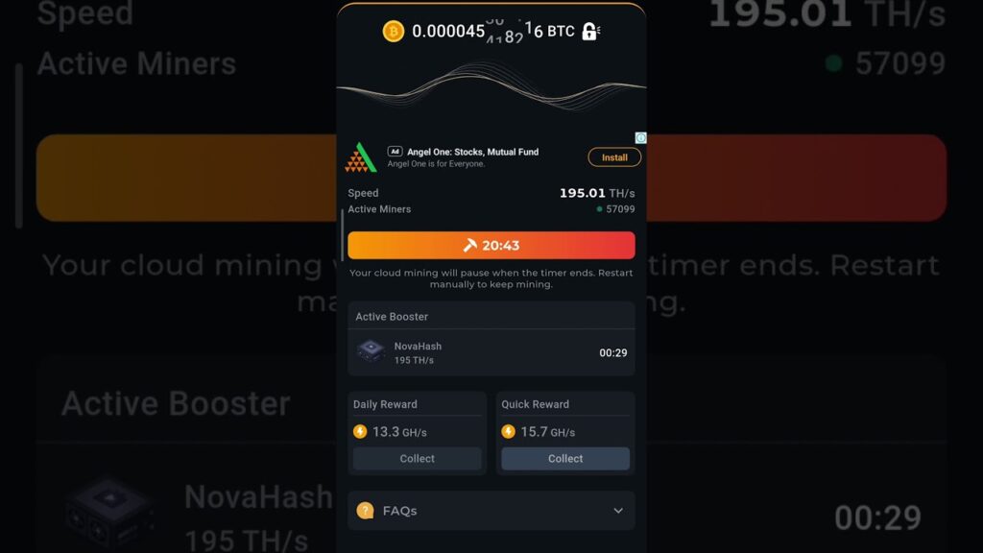Tap the padlock icon beside BTC balance

589,32
